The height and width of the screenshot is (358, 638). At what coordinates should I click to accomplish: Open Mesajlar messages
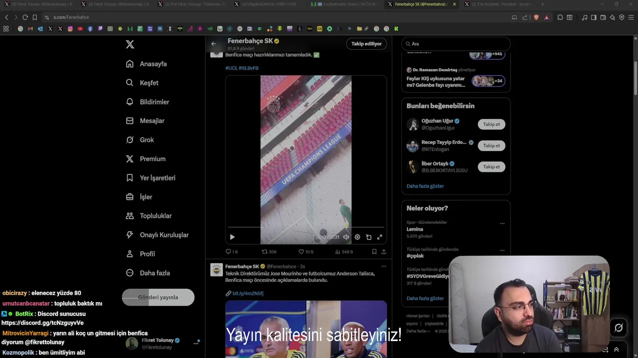[145, 121]
